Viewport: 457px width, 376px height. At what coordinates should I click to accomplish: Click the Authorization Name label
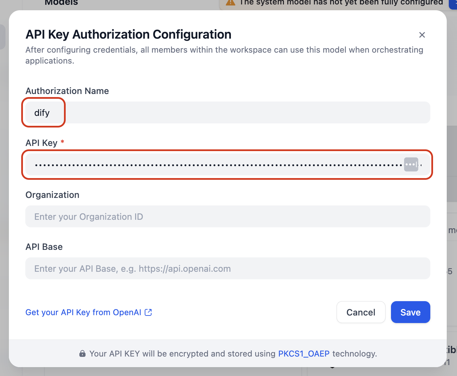[x=67, y=91]
